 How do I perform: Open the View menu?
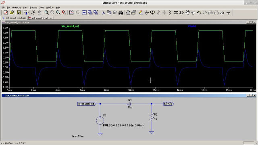tap(25, 8)
